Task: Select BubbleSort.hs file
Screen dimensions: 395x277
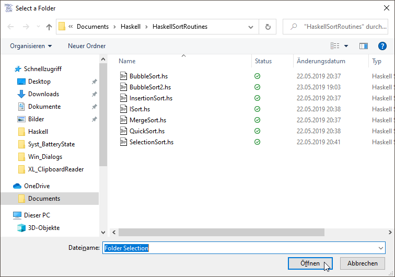Action: (148, 76)
